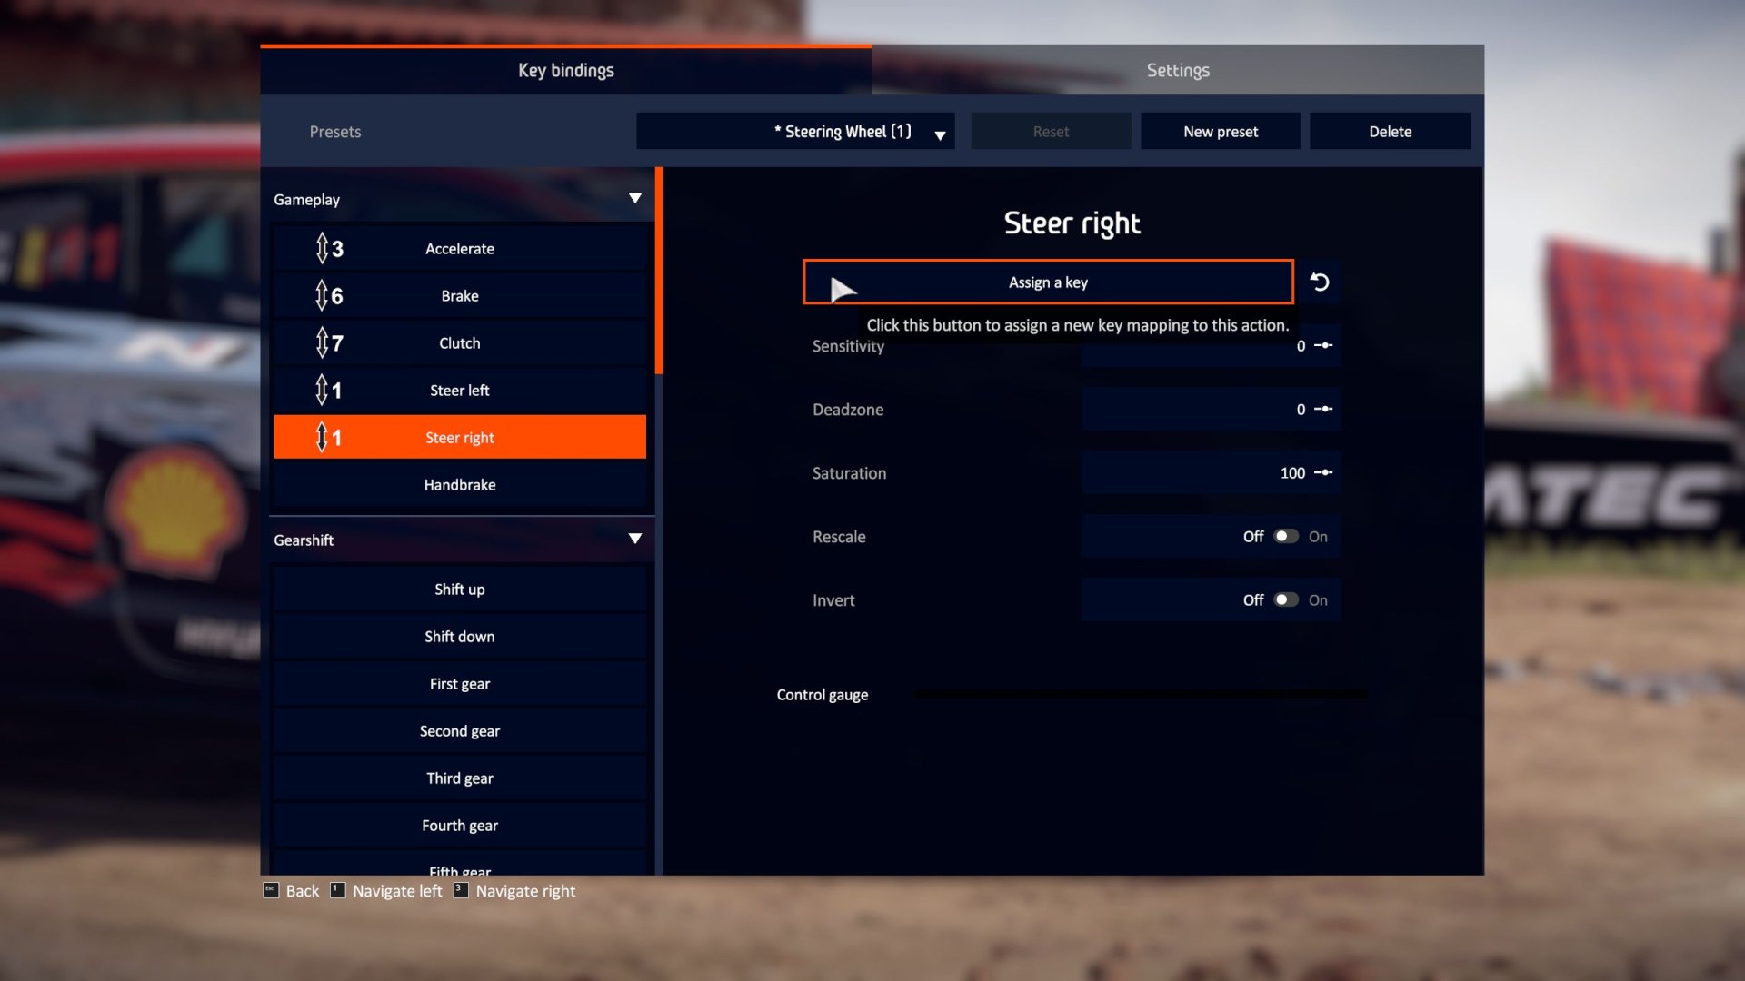Click the reset key binding icon
The width and height of the screenshot is (1745, 981).
click(1319, 282)
